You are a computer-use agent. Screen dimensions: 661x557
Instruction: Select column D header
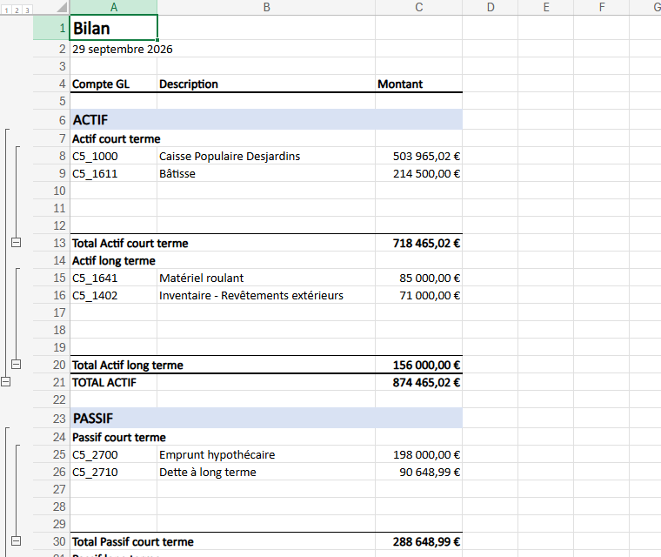click(x=491, y=7)
